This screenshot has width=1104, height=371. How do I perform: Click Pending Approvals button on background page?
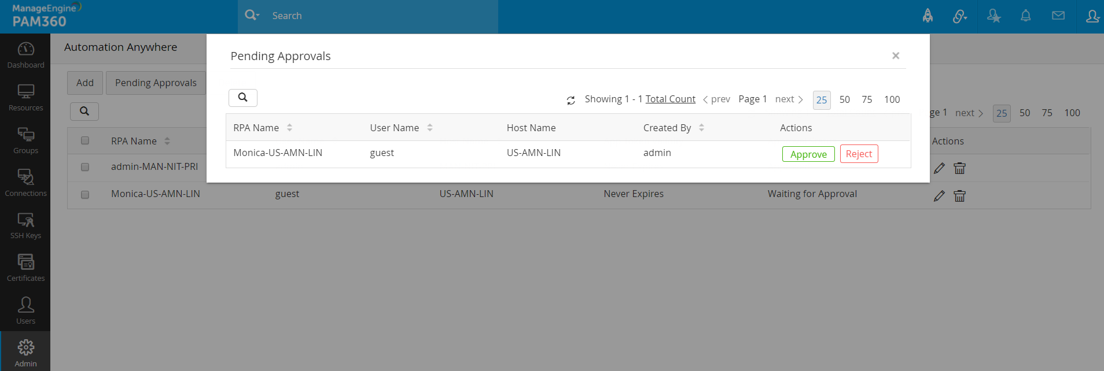pos(156,83)
